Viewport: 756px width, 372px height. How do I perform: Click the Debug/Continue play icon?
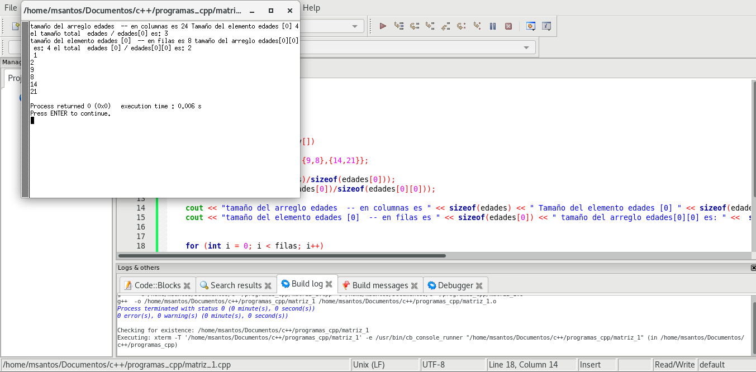point(383,26)
